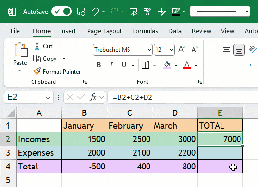Click the Cut button
Viewport: 258px width, 187px height.
43,46
